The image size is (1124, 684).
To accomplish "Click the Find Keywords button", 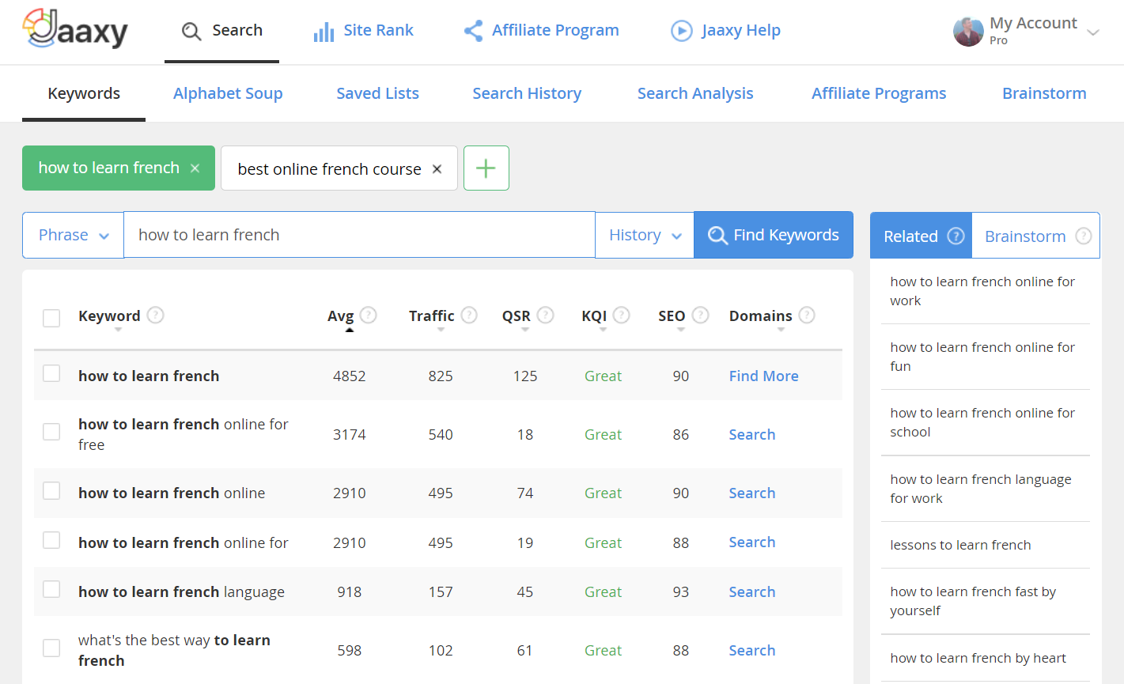I will coord(774,235).
